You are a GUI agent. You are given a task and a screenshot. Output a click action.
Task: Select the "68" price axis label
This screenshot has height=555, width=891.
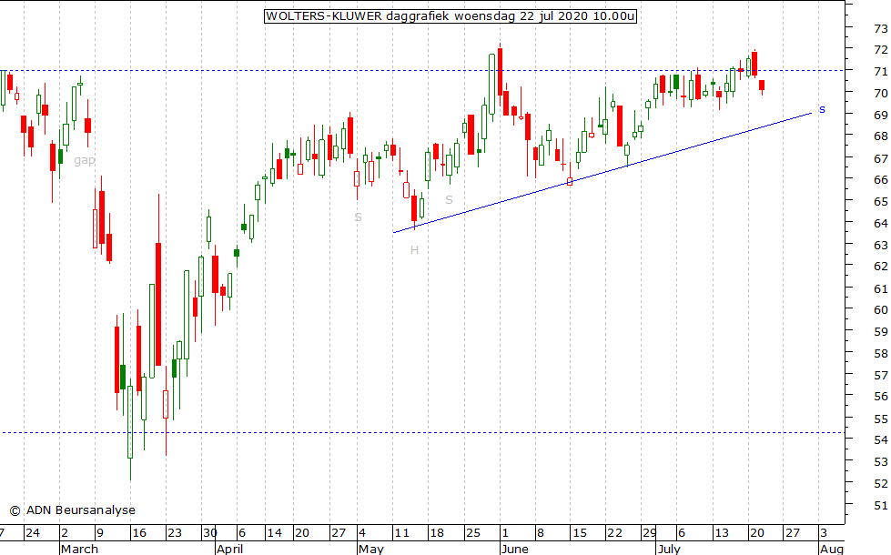pyautogui.click(x=881, y=136)
